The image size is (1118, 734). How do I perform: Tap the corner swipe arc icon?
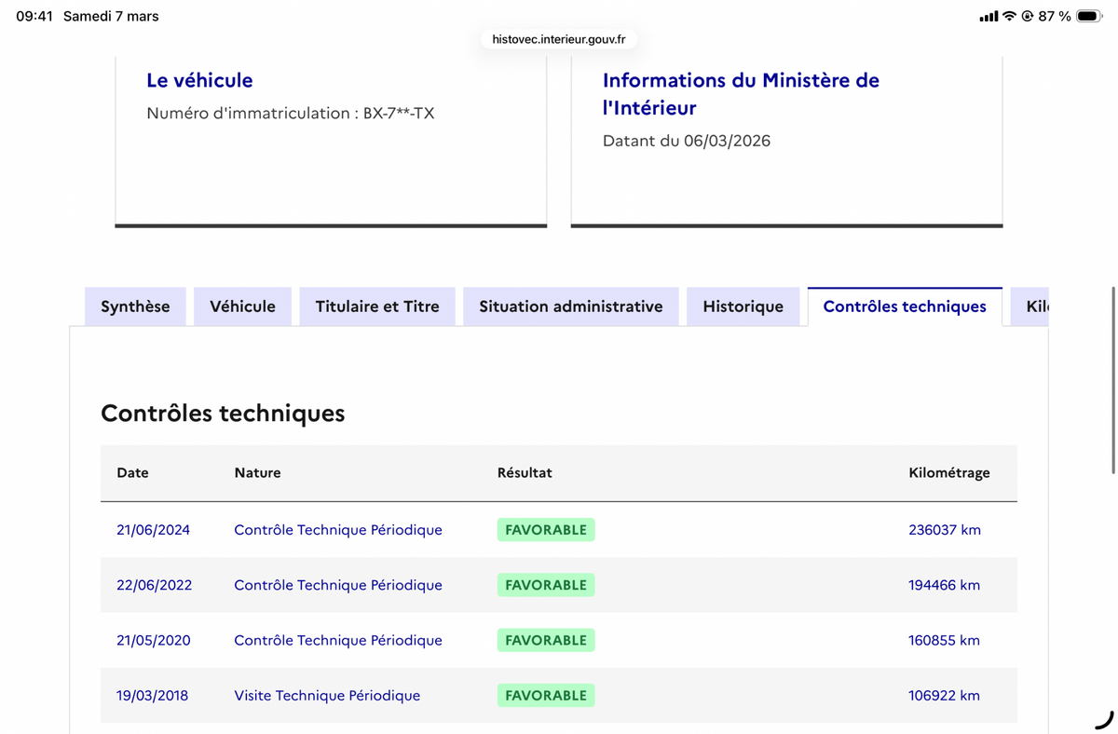pyautogui.click(x=1104, y=719)
